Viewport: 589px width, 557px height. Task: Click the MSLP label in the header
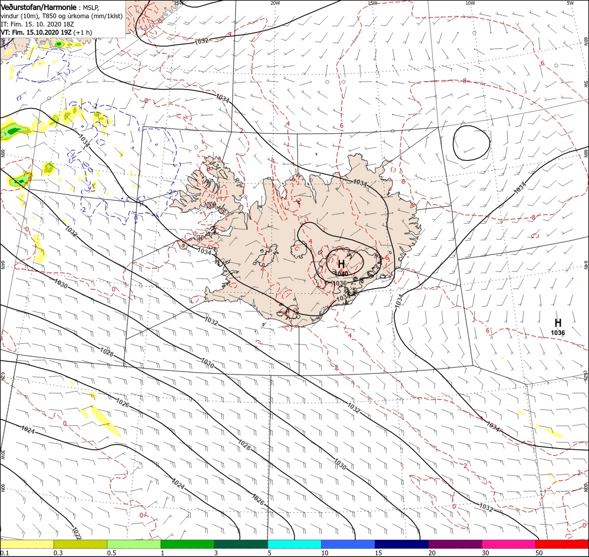point(91,8)
